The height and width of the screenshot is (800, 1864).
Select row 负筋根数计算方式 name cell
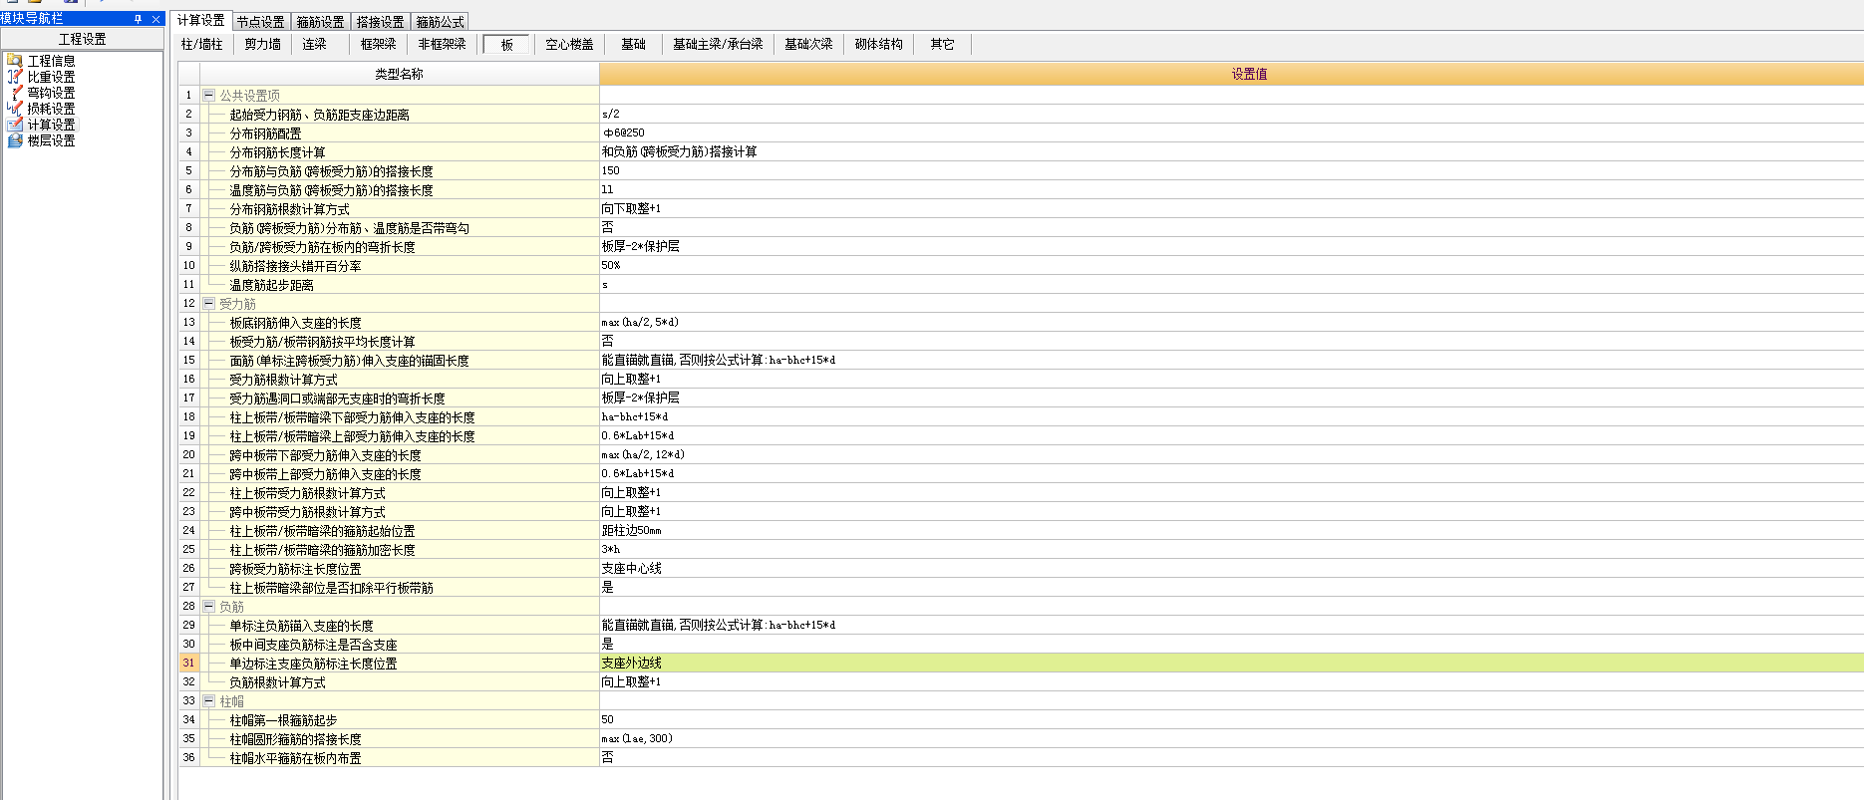tap(400, 682)
